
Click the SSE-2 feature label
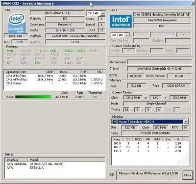pyautogui.click(x=69, y=51)
